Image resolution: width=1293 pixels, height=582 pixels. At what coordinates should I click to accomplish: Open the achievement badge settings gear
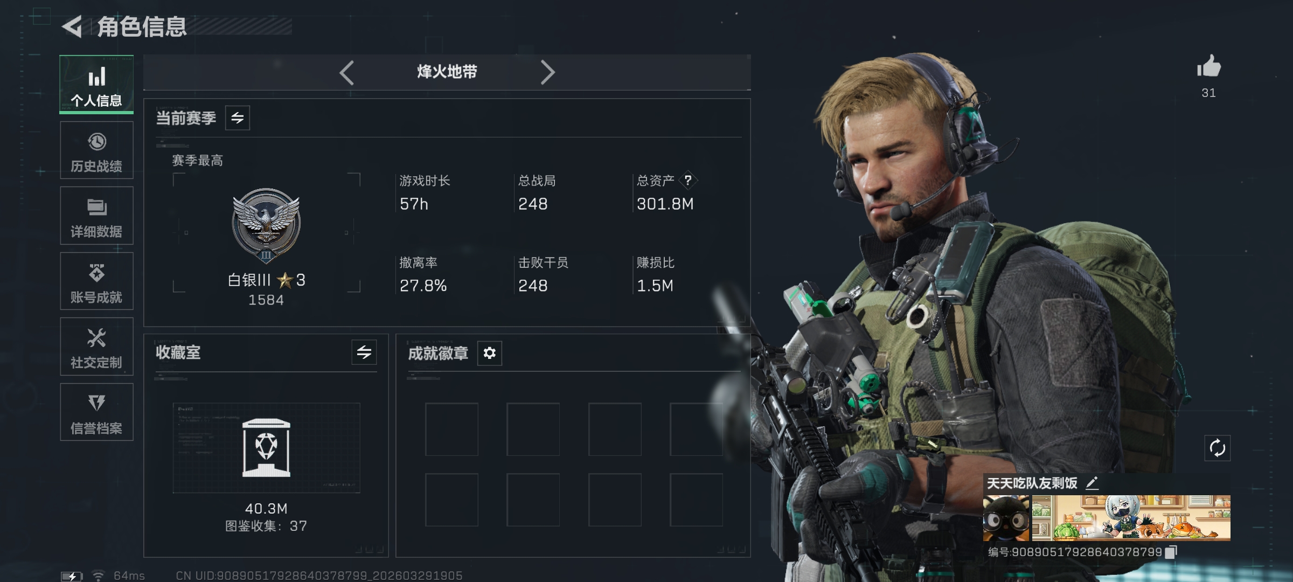coord(489,353)
